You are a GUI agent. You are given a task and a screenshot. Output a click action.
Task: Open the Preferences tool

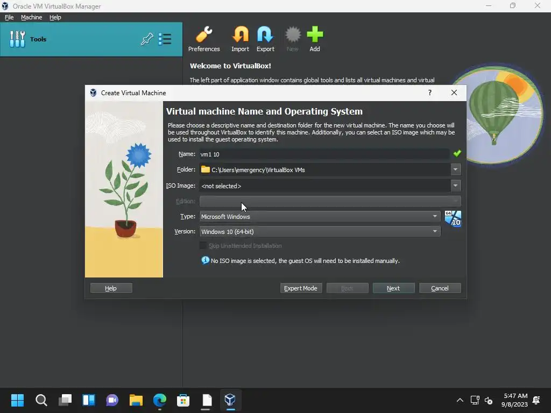[x=204, y=39]
